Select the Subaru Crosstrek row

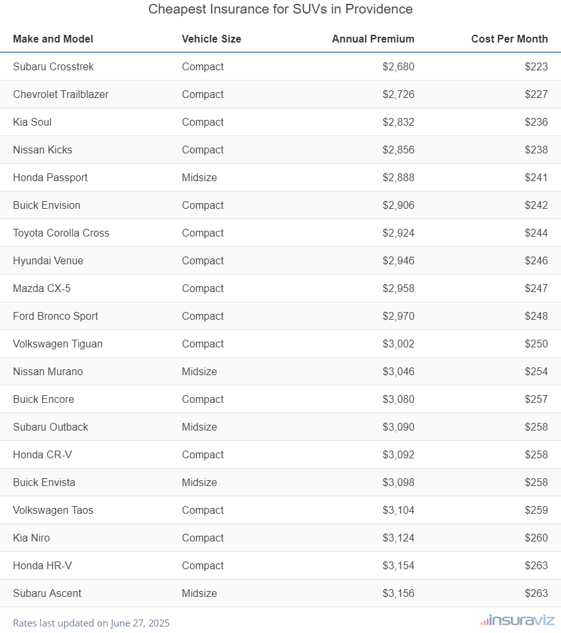click(x=54, y=66)
